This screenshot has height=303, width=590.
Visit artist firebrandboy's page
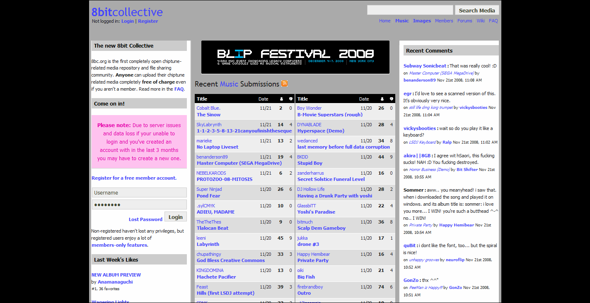(x=310, y=287)
